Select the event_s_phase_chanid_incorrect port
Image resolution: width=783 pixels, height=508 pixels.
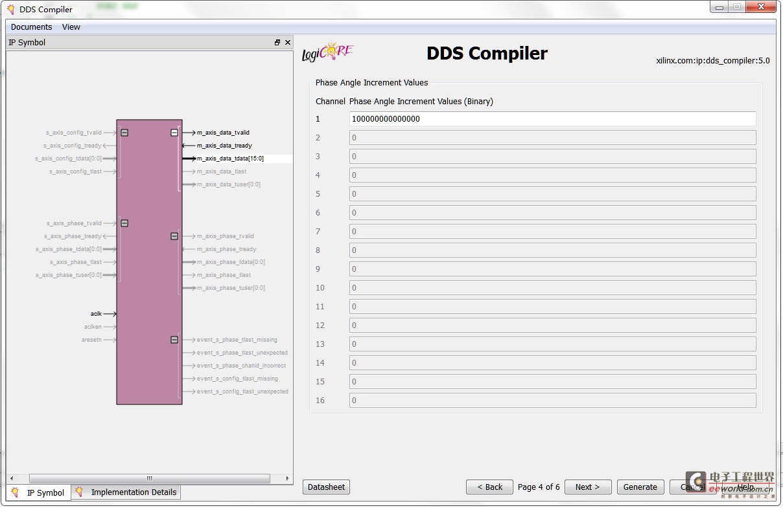tap(241, 366)
